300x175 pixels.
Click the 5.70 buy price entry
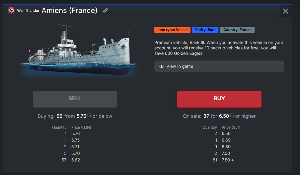(76, 153)
